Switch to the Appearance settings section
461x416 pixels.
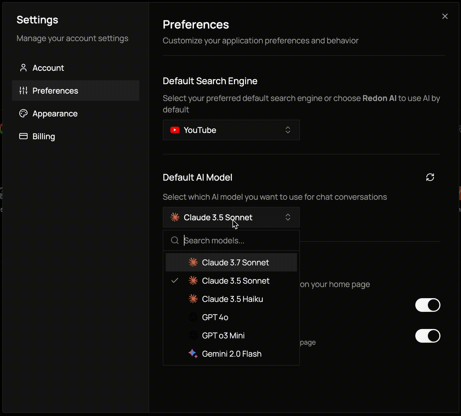point(55,113)
